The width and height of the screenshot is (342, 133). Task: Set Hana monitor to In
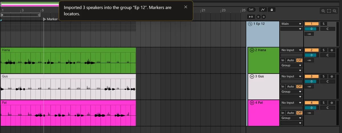pos(283,60)
